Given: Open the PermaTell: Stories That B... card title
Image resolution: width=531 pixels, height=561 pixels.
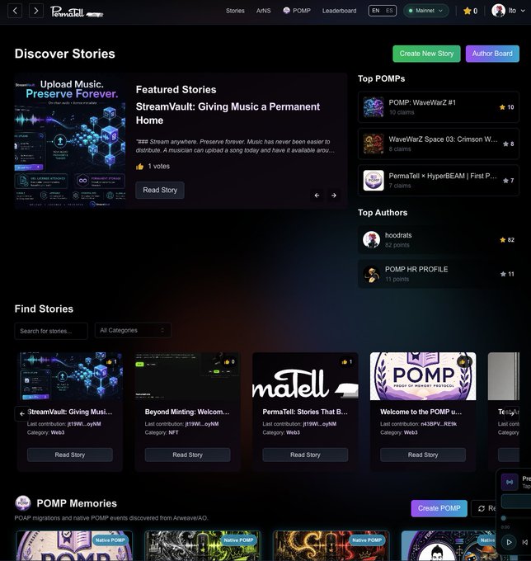Looking at the screenshot, I should 305,412.
